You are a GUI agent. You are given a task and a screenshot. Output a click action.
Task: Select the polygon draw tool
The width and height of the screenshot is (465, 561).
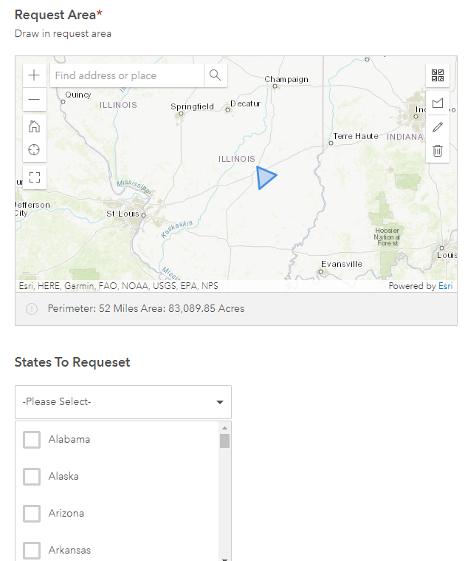click(438, 103)
